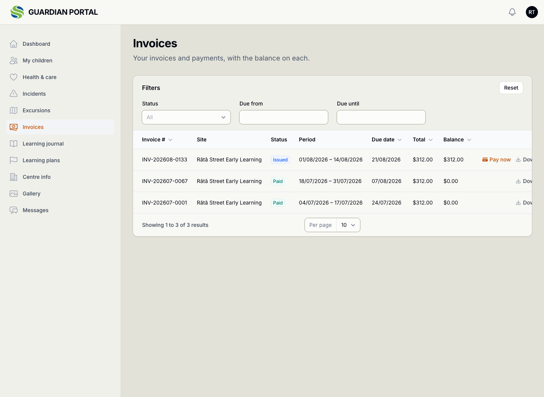Screen dimensions: 544x397
Task: Sort by Invoice # column
Action: [157, 140]
